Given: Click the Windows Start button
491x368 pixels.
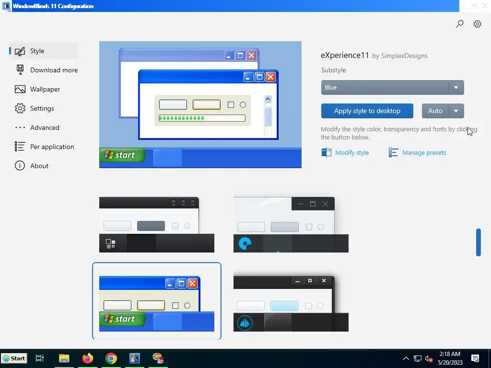Looking at the screenshot, I should click(x=14, y=358).
